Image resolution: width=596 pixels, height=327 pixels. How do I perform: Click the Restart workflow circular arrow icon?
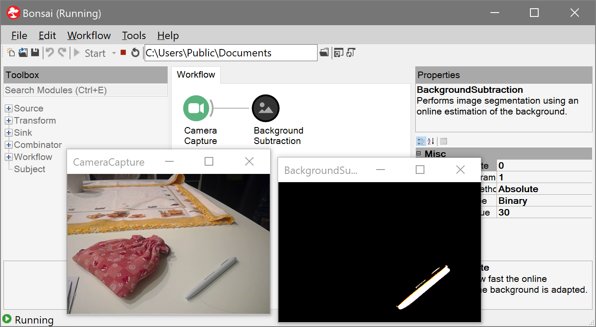pos(136,52)
